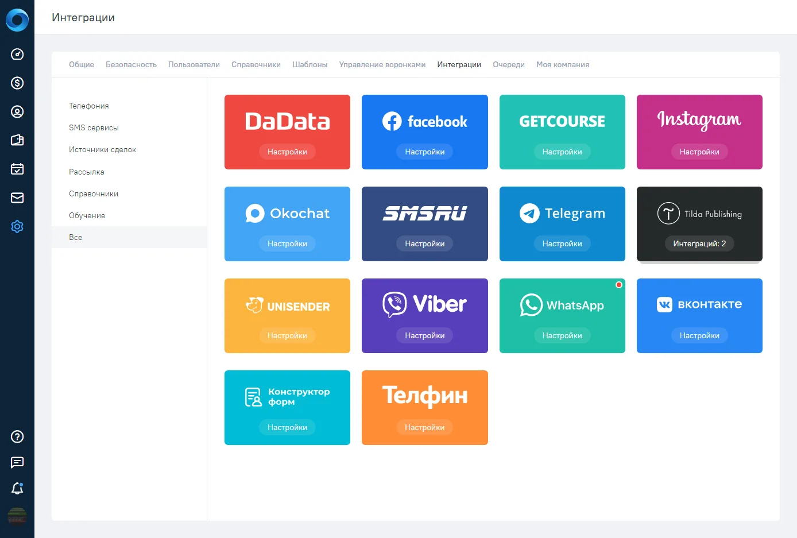
Task: Switch to the Управление воронками tab
Action: point(382,65)
